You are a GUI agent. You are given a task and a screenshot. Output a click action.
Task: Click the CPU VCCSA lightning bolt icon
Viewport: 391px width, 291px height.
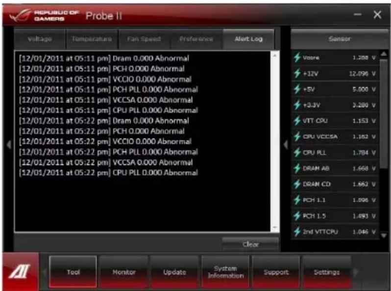point(297,136)
